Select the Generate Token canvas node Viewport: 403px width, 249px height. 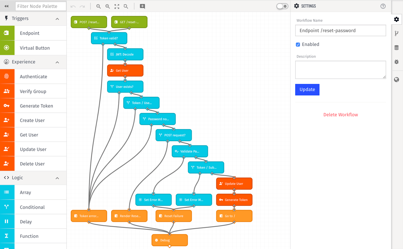(234, 200)
